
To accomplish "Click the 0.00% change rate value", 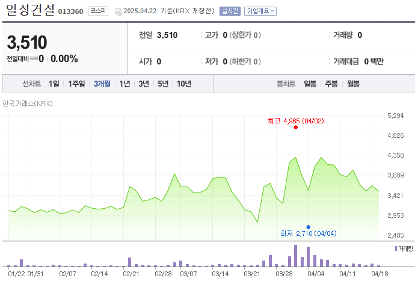I will 64,58.
